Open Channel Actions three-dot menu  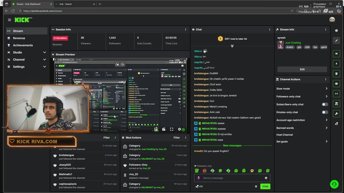point(325,79)
